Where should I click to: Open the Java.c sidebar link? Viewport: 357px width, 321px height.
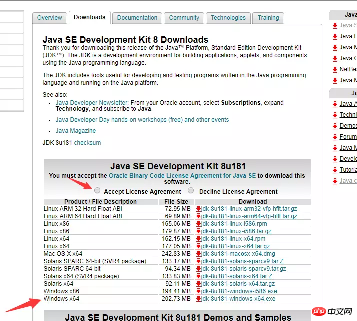pos(348,181)
